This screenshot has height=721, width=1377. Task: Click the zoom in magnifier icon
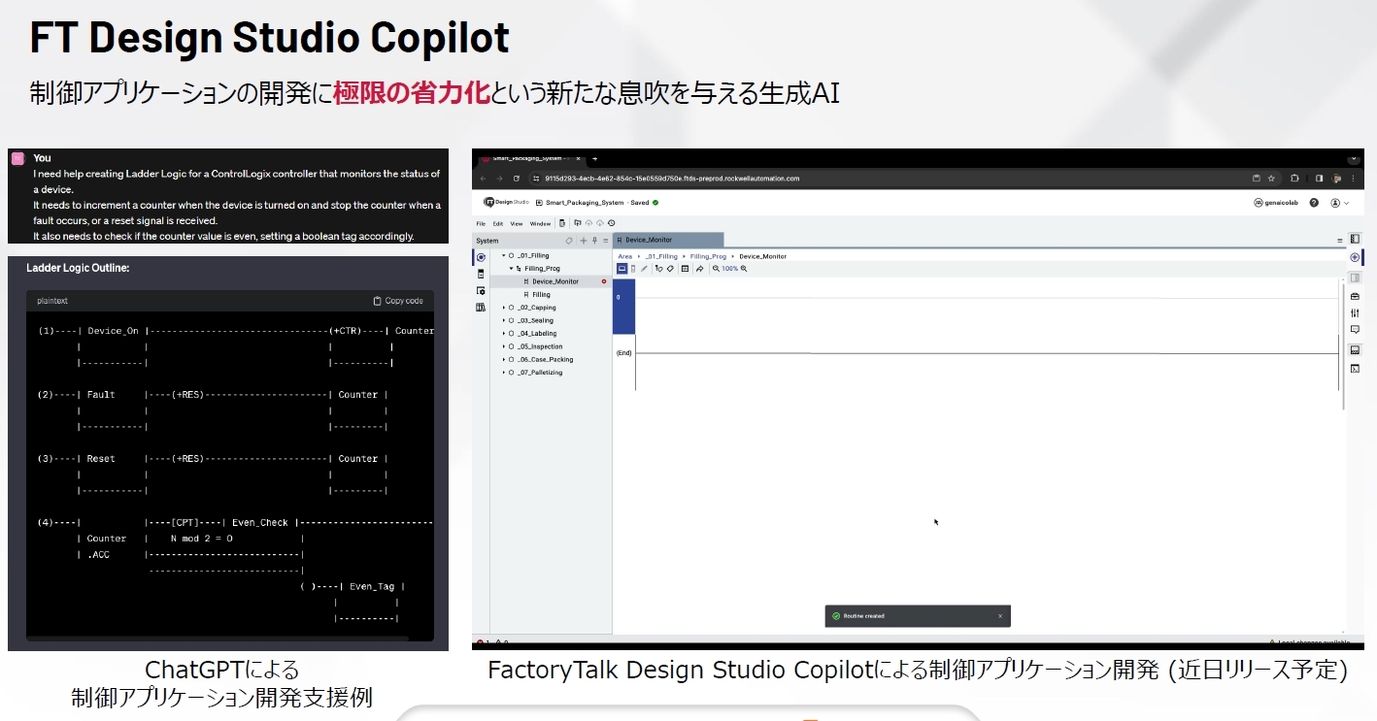[744, 269]
